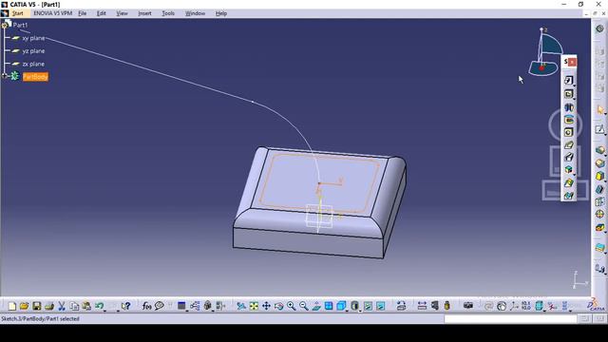This screenshot has width=608, height=342.
Task: Click the Create Multi-View icon
Action: (x=329, y=306)
